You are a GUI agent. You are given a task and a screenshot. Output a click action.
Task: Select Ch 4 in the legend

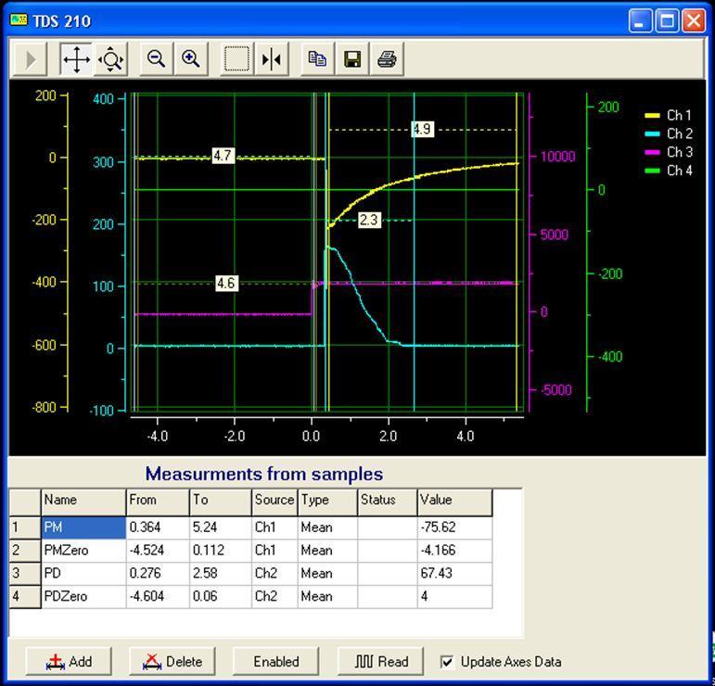tap(669, 171)
